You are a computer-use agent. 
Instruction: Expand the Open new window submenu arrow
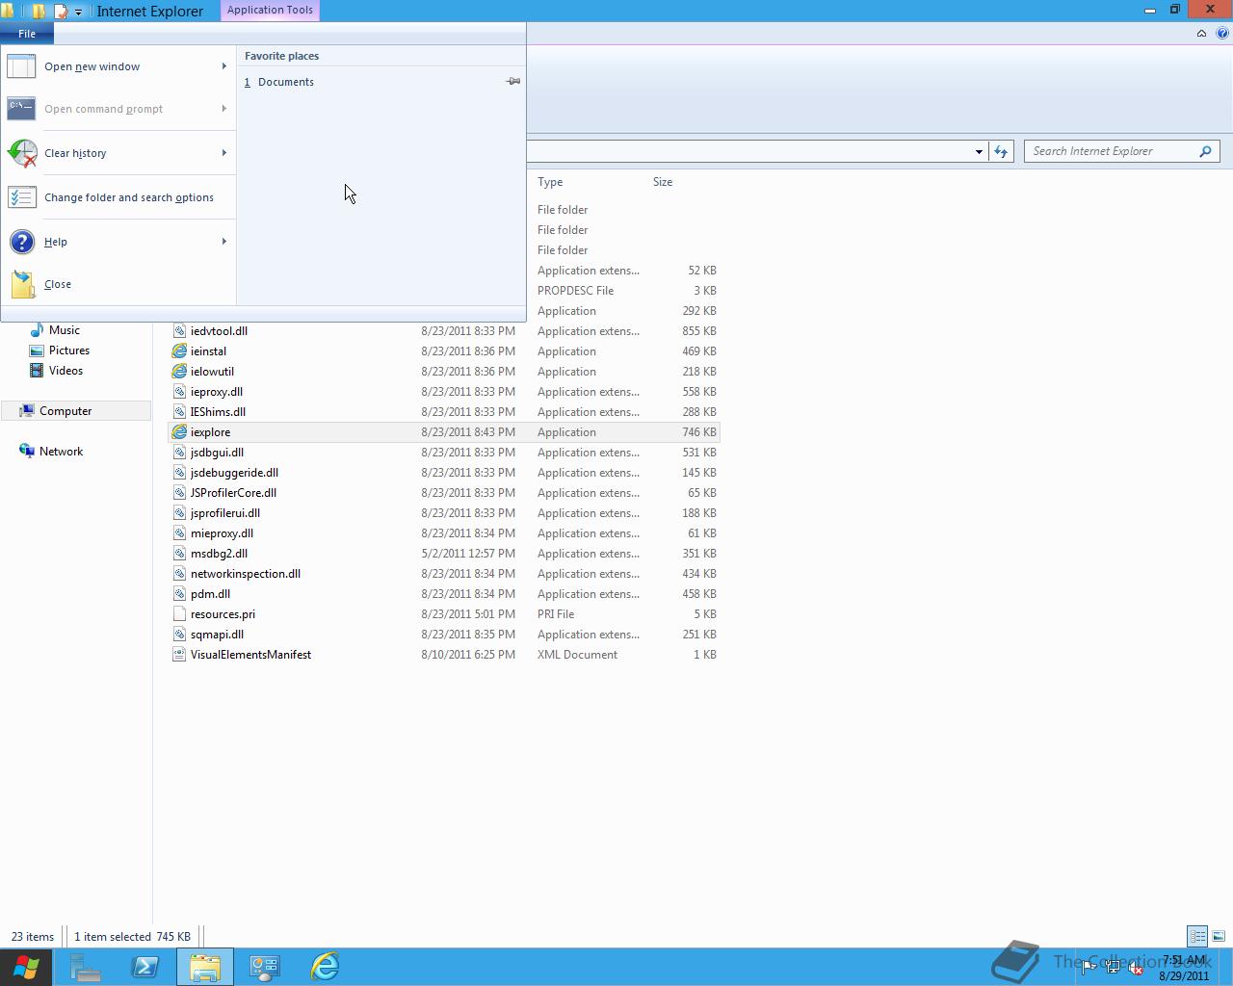[224, 66]
